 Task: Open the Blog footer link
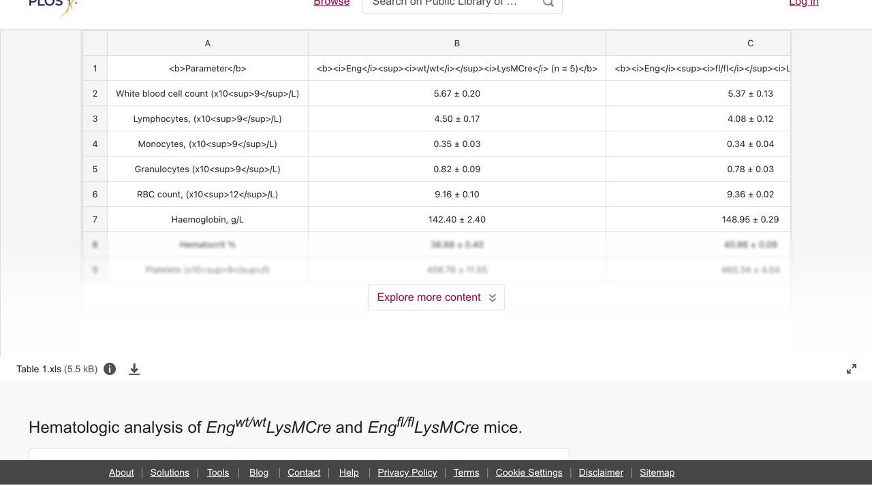(259, 472)
